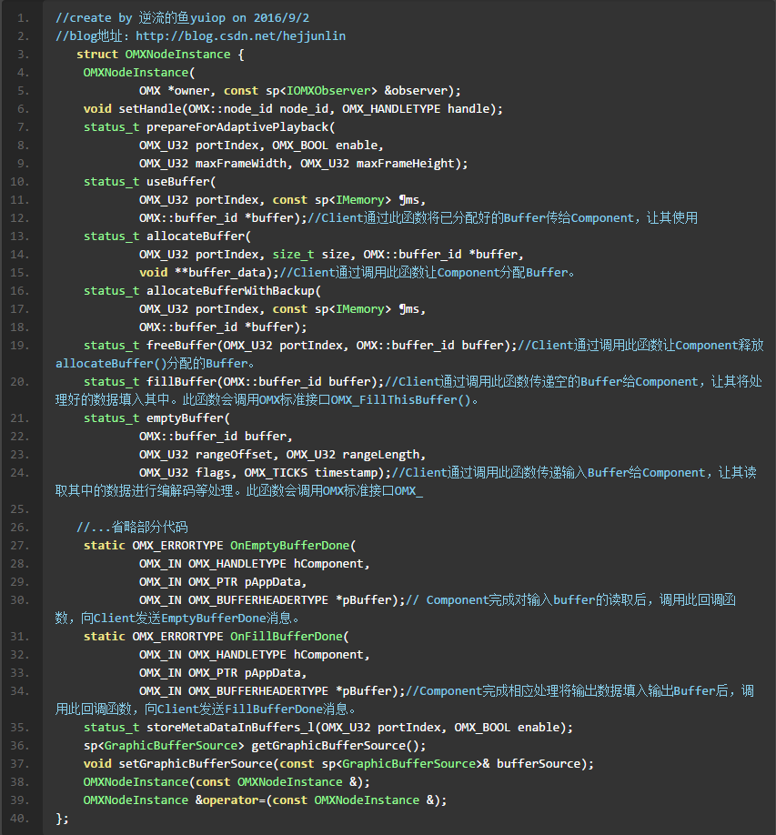Viewport: 776px width, 835px height.
Task: Click 'allocateBufferWithBackup(' on line 16
Action: pos(234,291)
